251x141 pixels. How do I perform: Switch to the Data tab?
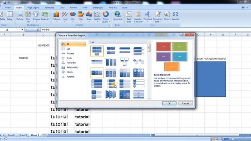(62, 7)
